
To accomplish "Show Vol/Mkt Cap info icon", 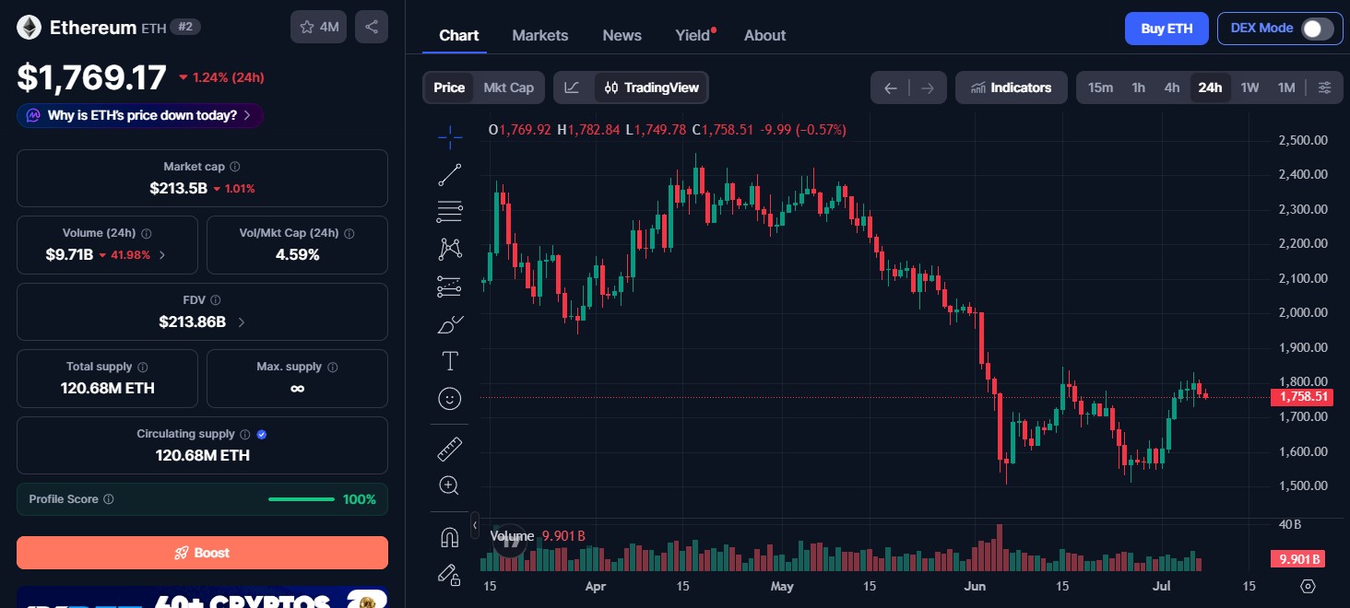I will 349,233.
